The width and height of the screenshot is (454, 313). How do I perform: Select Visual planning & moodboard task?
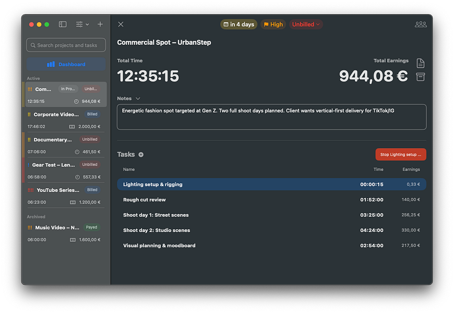pyautogui.click(x=271, y=246)
